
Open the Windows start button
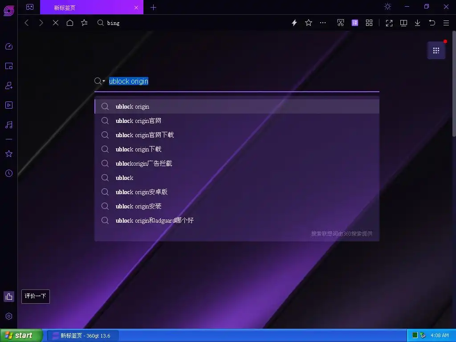[x=21, y=336]
